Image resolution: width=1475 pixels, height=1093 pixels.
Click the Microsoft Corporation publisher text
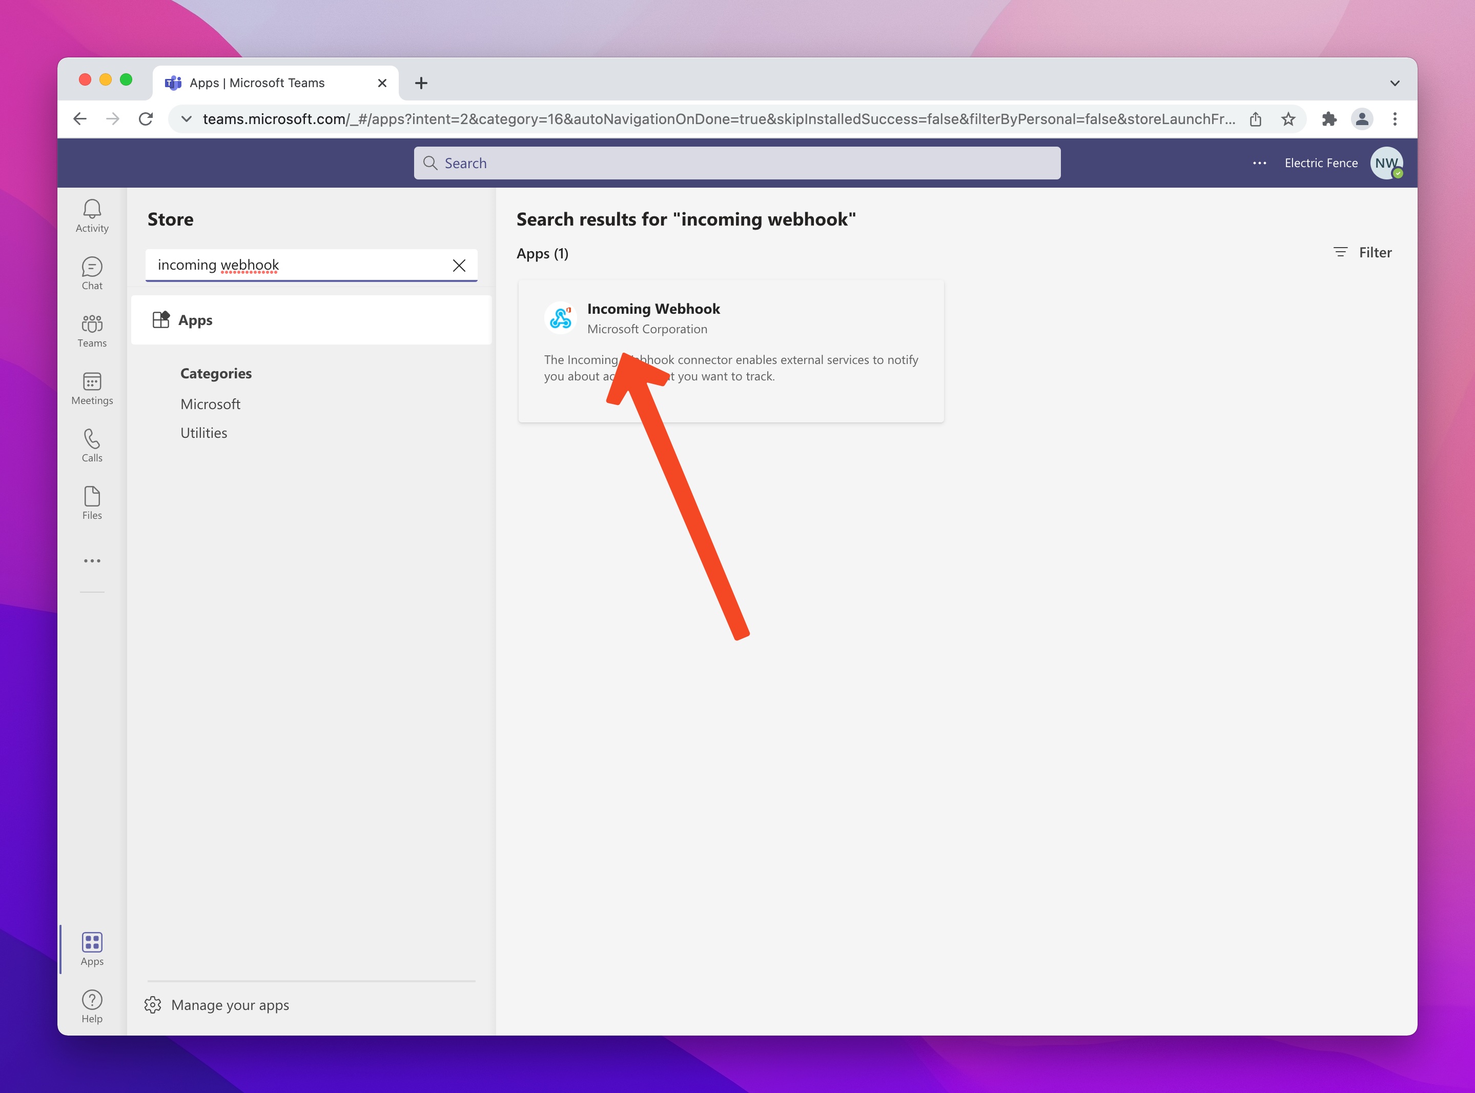[x=647, y=329]
